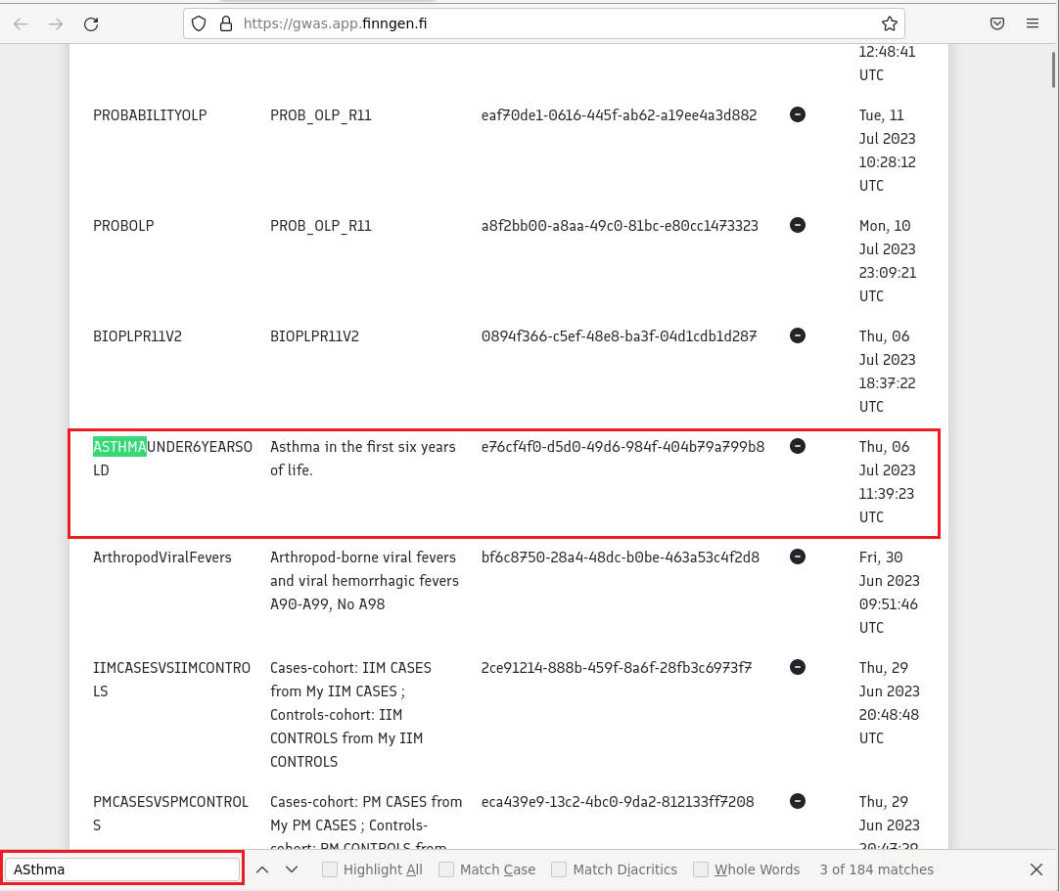Open the Firefox hamburger menu
The width and height of the screenshot is (1060, 891).
coord(1032,23)
